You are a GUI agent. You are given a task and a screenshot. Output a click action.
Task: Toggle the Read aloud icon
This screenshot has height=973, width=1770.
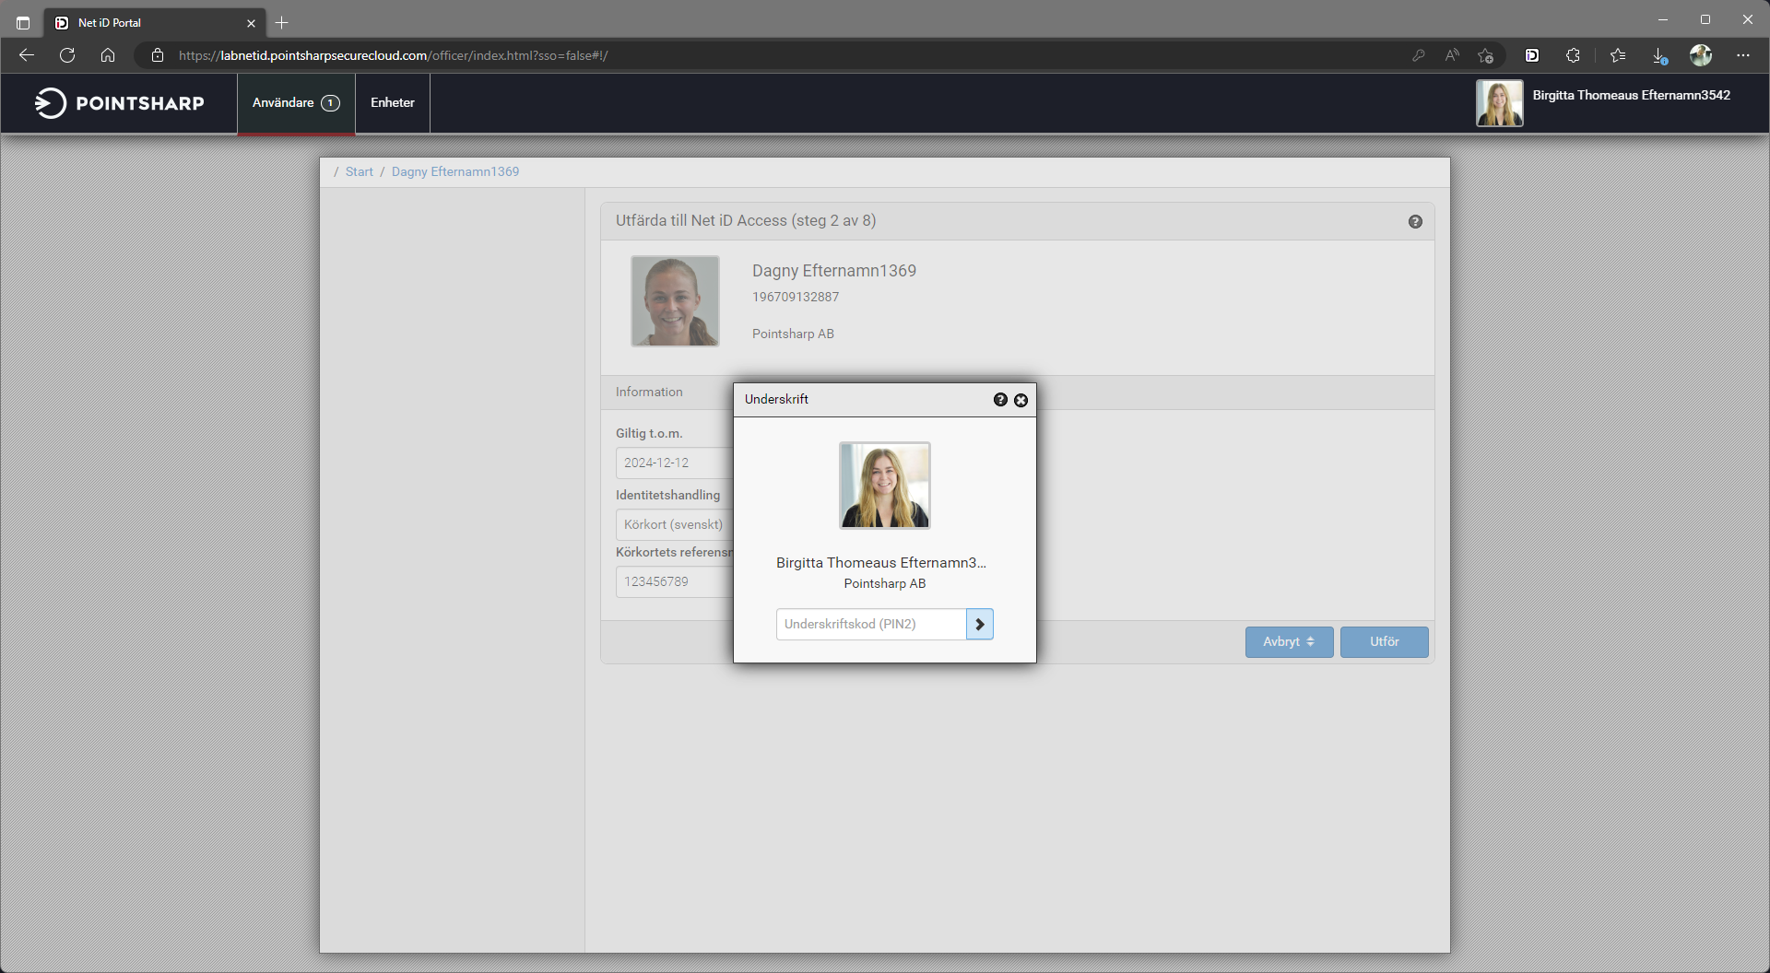coord(1452,55)
